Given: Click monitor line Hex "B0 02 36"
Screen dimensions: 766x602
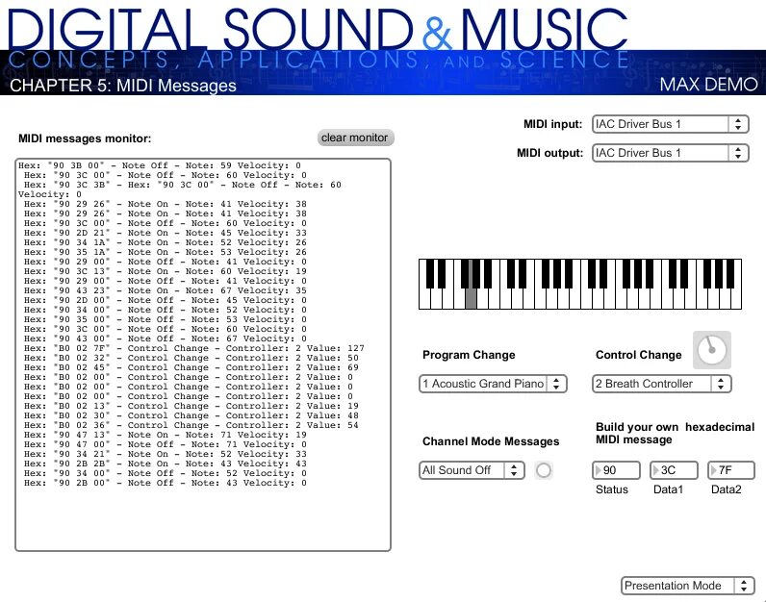Looking at the screenshot, I should tap(191, 425).
